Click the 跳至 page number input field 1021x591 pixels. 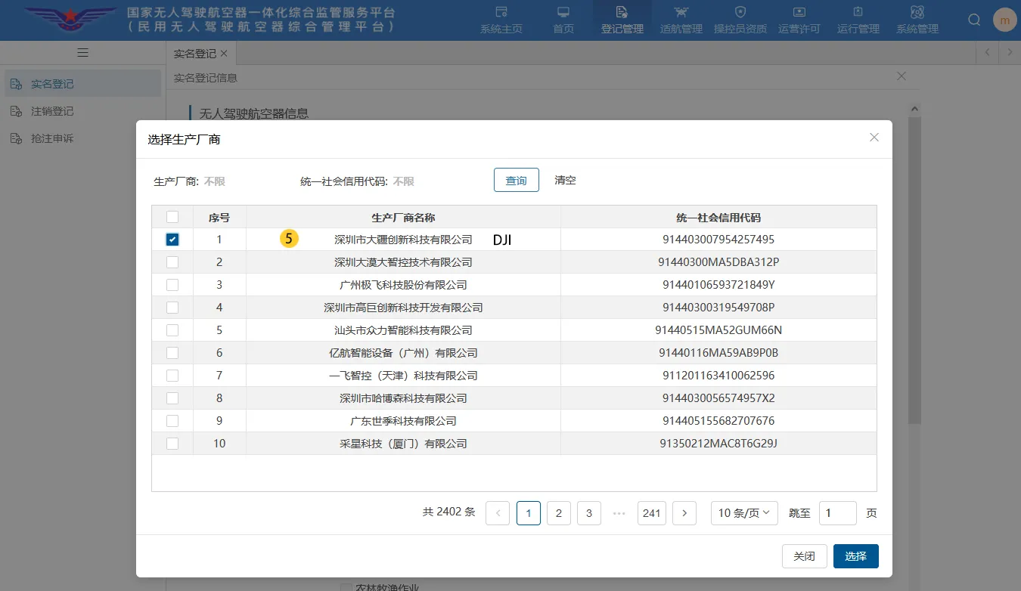tap(837, 512)
